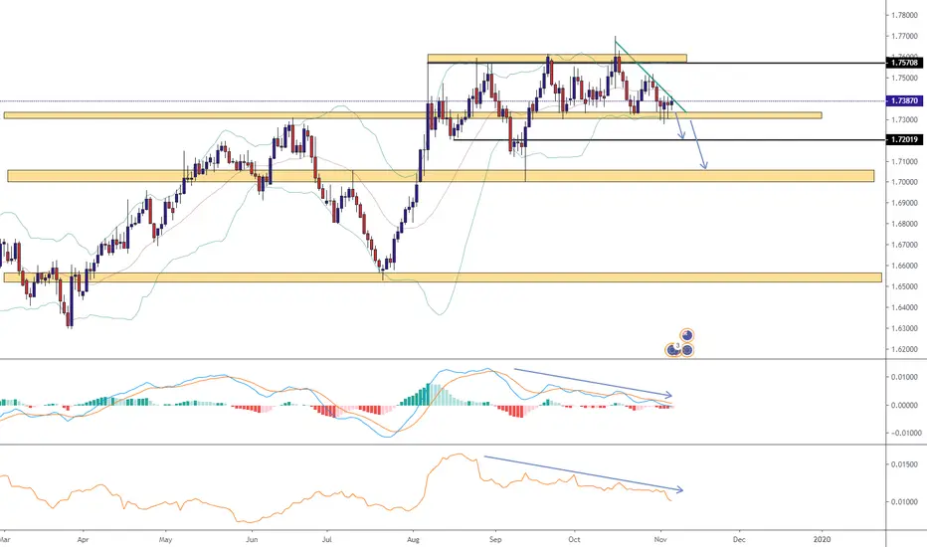Click the 1.62000 price axis label

coord(905,349)
